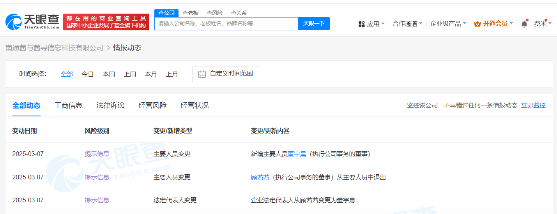Select the 查关系 search tab

click(239, 13)
